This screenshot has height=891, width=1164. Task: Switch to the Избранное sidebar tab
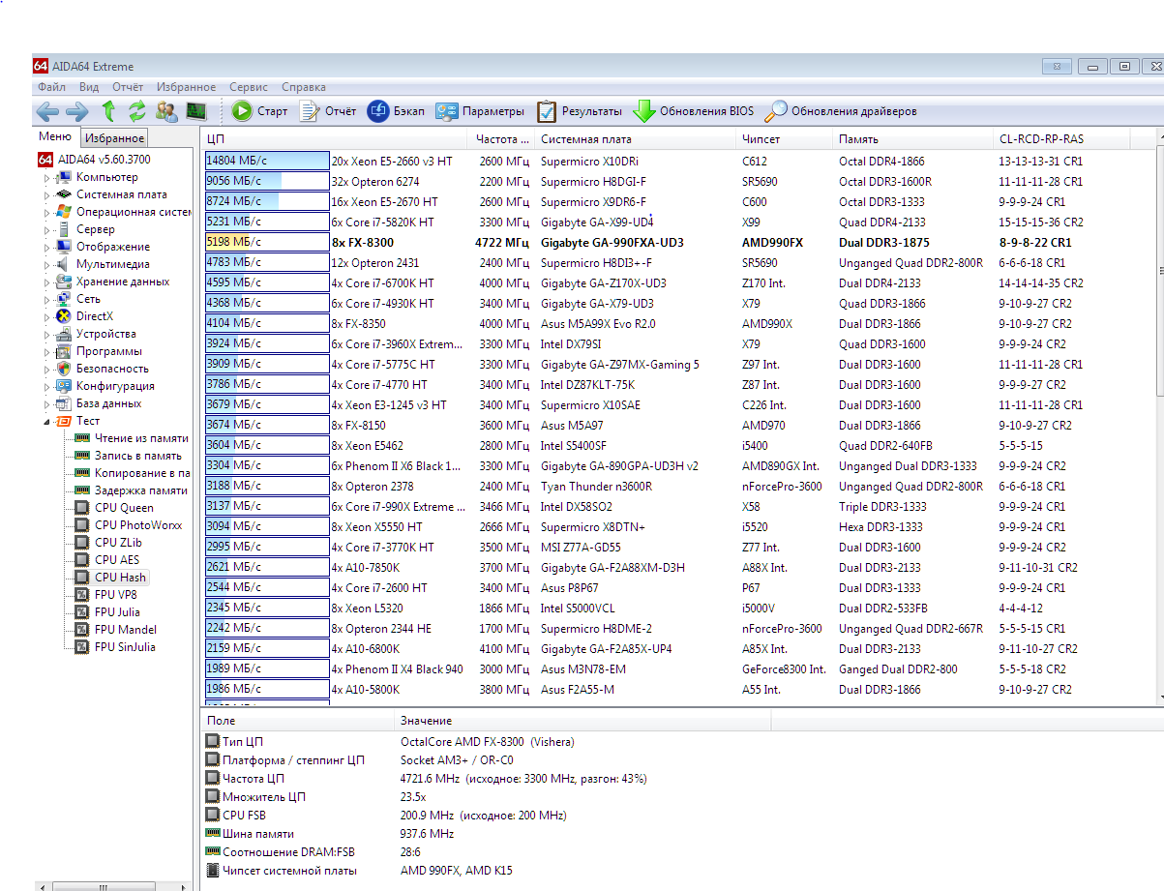click(113, 138)
